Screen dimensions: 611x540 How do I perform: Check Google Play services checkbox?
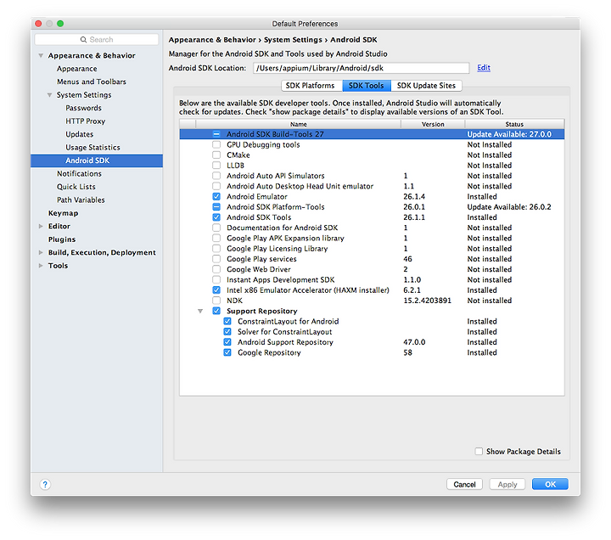point(216,259)
